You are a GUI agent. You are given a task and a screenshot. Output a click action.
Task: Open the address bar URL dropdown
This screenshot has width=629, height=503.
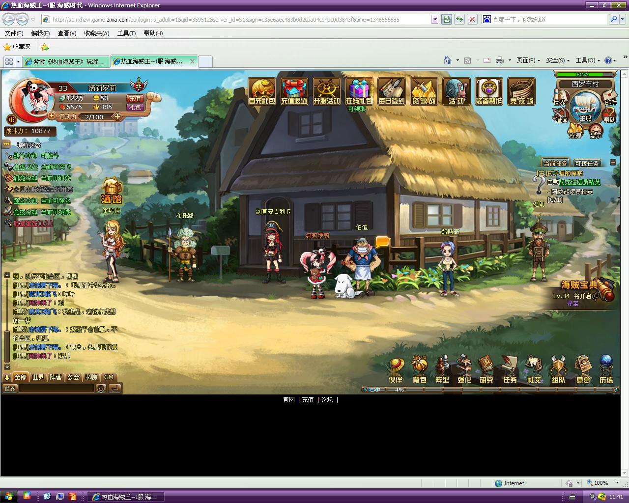pos(434,19)
